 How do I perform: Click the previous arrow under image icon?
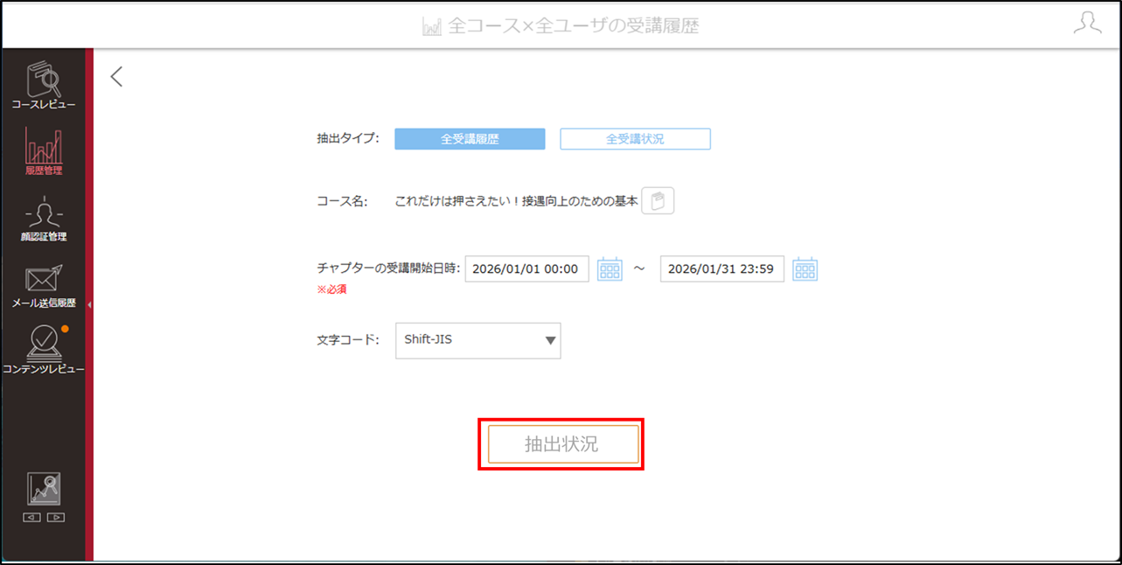(32, 517)
